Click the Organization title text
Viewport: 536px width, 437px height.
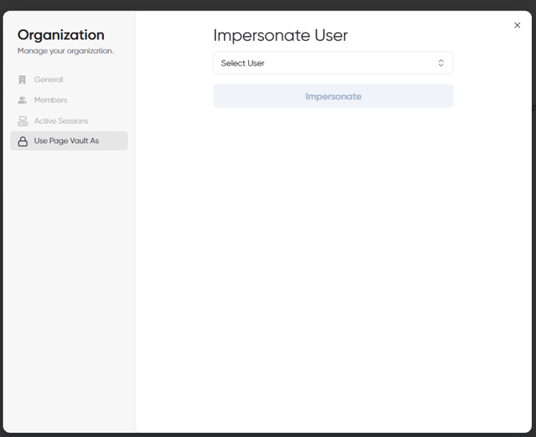[61, 35]
